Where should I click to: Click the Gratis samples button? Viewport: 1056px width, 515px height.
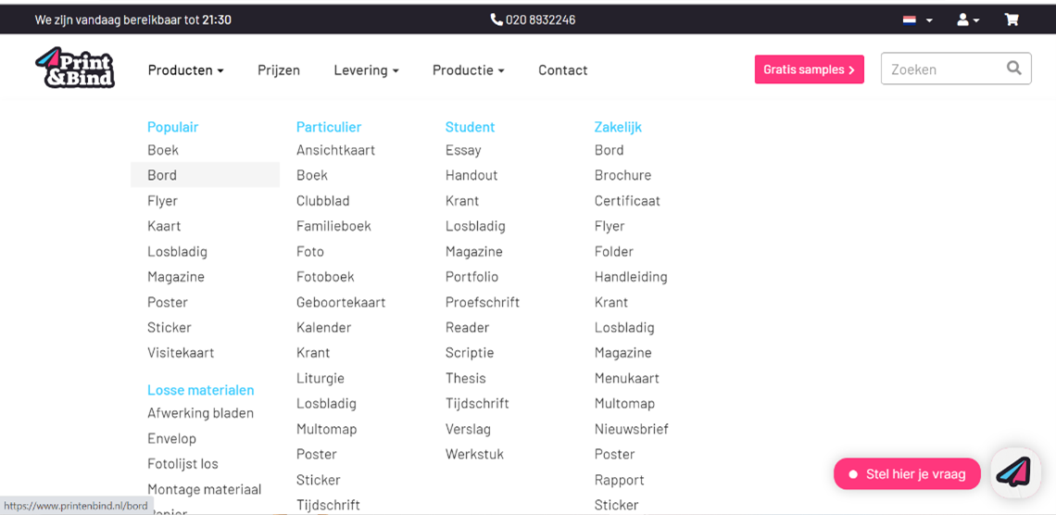(x=809, y=69)
